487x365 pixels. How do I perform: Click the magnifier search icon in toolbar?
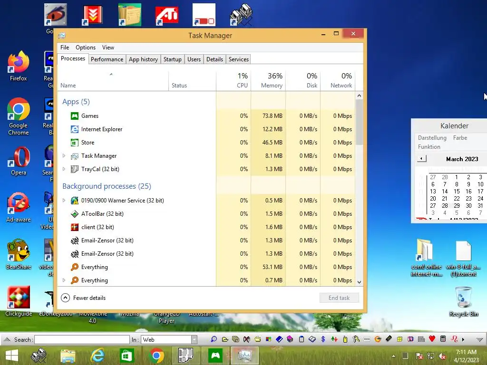point(214,339)
